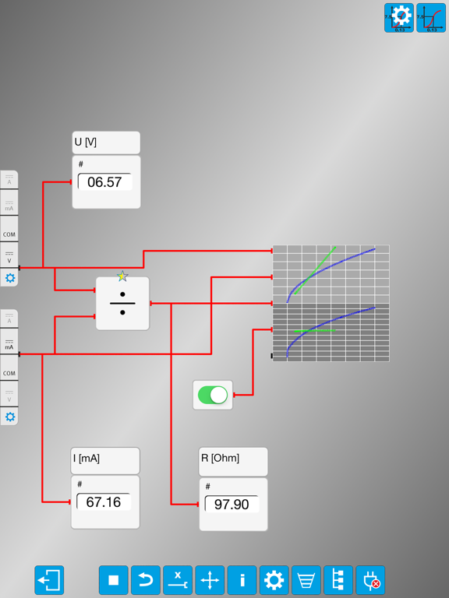Screen dimensions: 449x598
Task: Open the info 'i' icon
Action: pyautogui.click(x=242, y=580)
